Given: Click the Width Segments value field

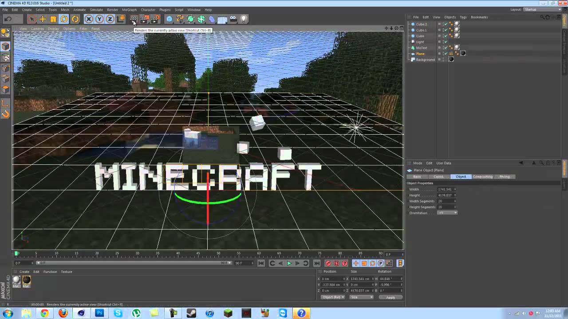Looking at the screenshot, I should (446, 201).
